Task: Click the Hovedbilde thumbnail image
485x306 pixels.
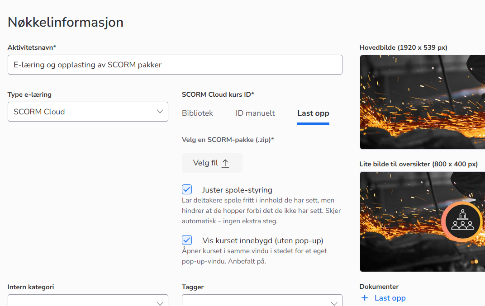Action: (x=423, y=102)
